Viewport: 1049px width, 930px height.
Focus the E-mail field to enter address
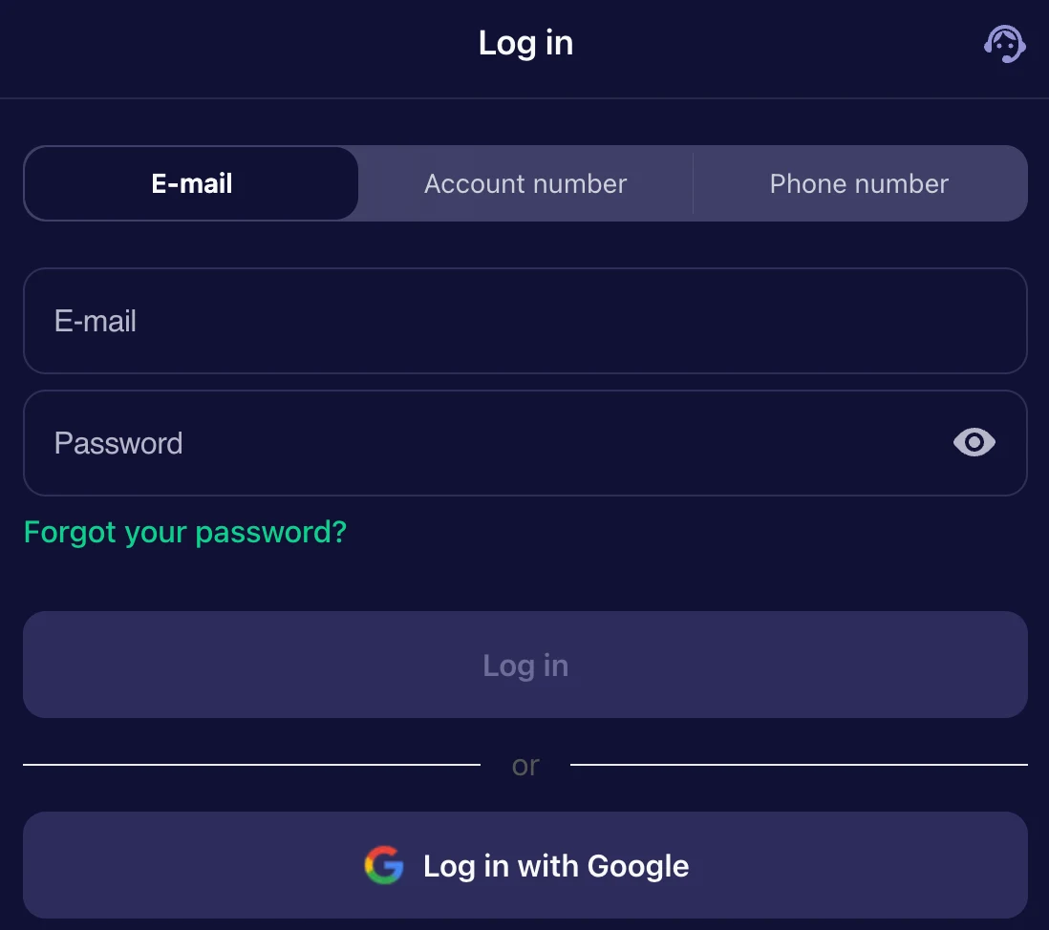click(x=524, y=321)
